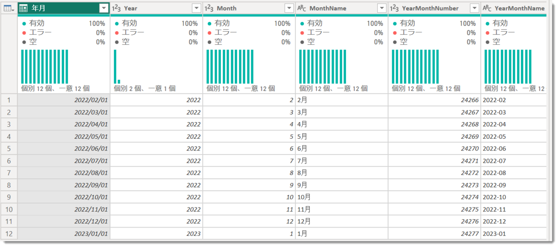
Task: Click the 2022/06/01 date cell
Action: tap(64, 149)
